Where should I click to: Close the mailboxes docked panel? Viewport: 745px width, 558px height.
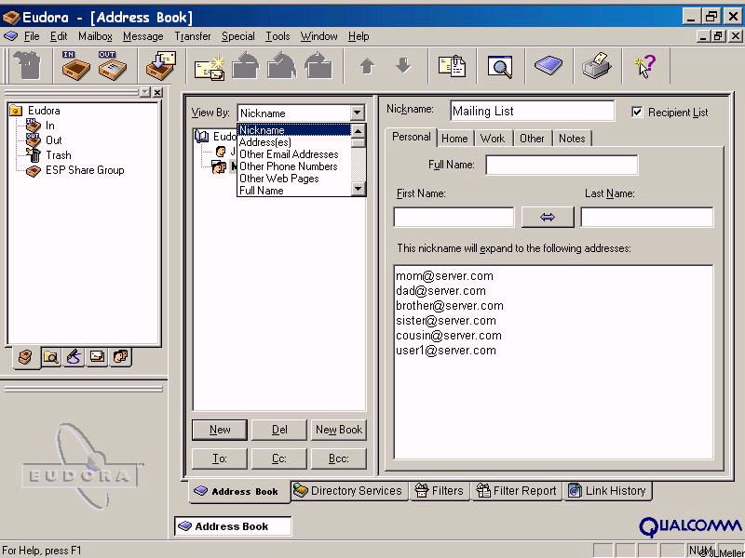(x=157, y=92)
